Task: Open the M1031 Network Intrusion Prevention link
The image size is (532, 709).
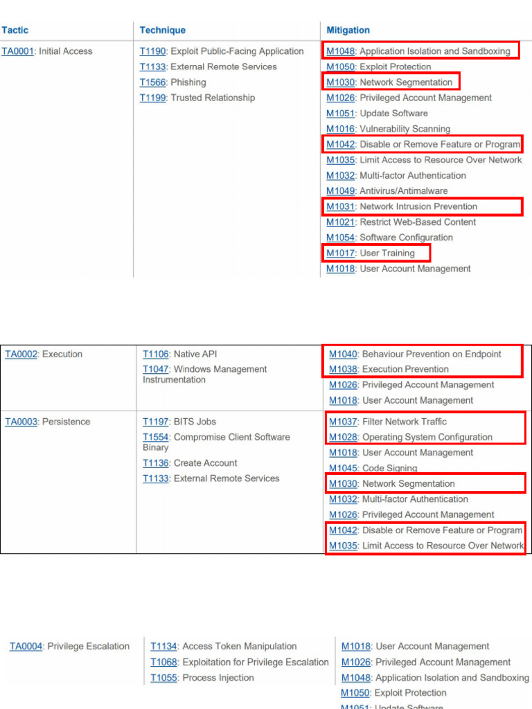Action: click(x=341, y=206)
